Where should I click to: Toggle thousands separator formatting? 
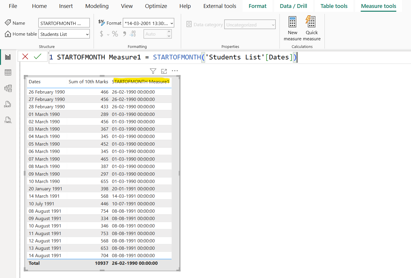point(124,34)
